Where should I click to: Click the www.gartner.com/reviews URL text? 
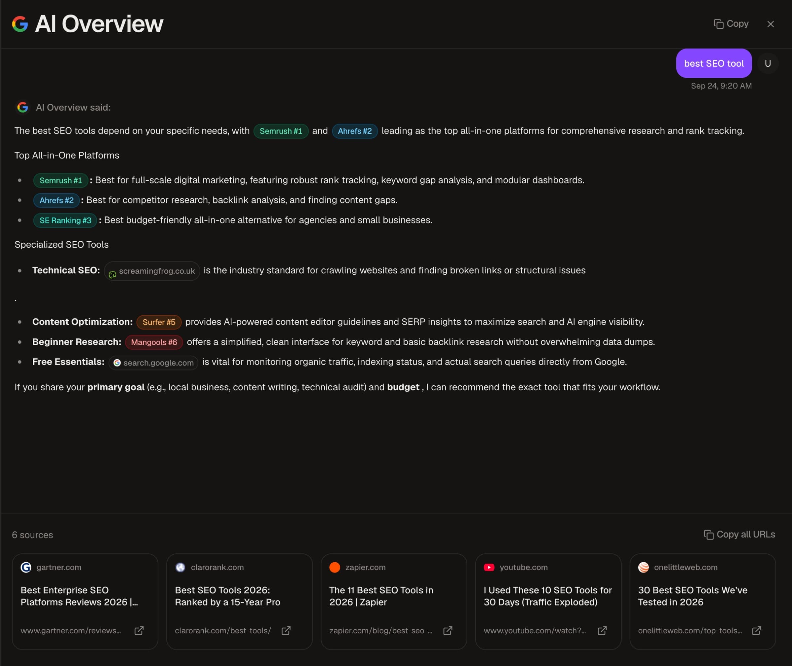pos(71,631)
